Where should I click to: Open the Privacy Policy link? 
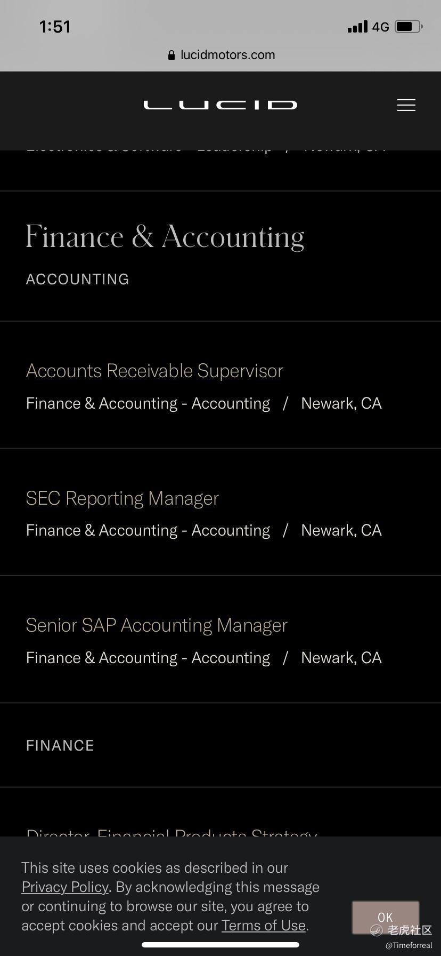tap(65, 887)
